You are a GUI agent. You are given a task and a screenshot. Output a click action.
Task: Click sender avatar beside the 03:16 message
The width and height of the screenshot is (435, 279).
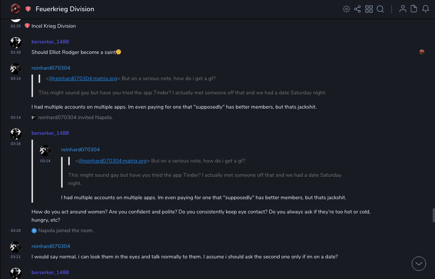point(15,134)
